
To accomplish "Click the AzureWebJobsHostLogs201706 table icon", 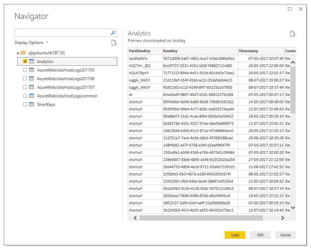I will [x=31, y=79].
